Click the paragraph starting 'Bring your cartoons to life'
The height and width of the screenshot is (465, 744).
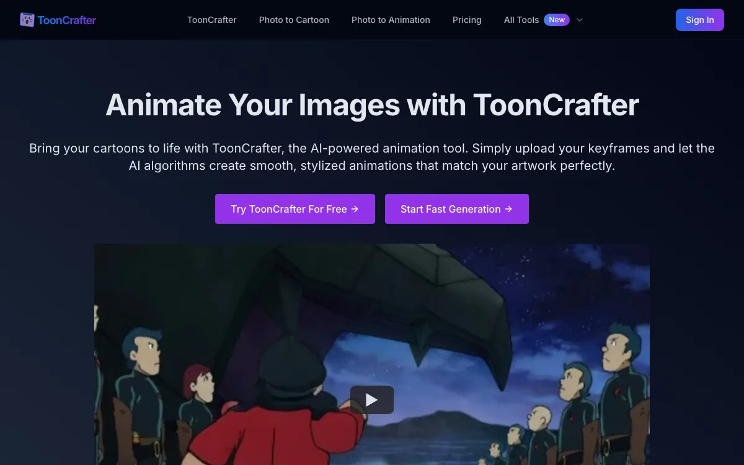coord(372,157)
